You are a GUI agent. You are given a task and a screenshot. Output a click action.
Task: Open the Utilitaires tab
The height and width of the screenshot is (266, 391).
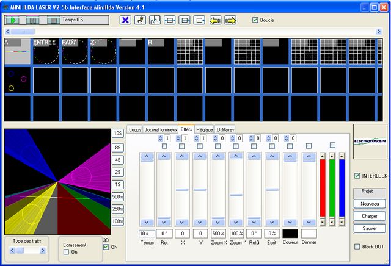point(225,130)
